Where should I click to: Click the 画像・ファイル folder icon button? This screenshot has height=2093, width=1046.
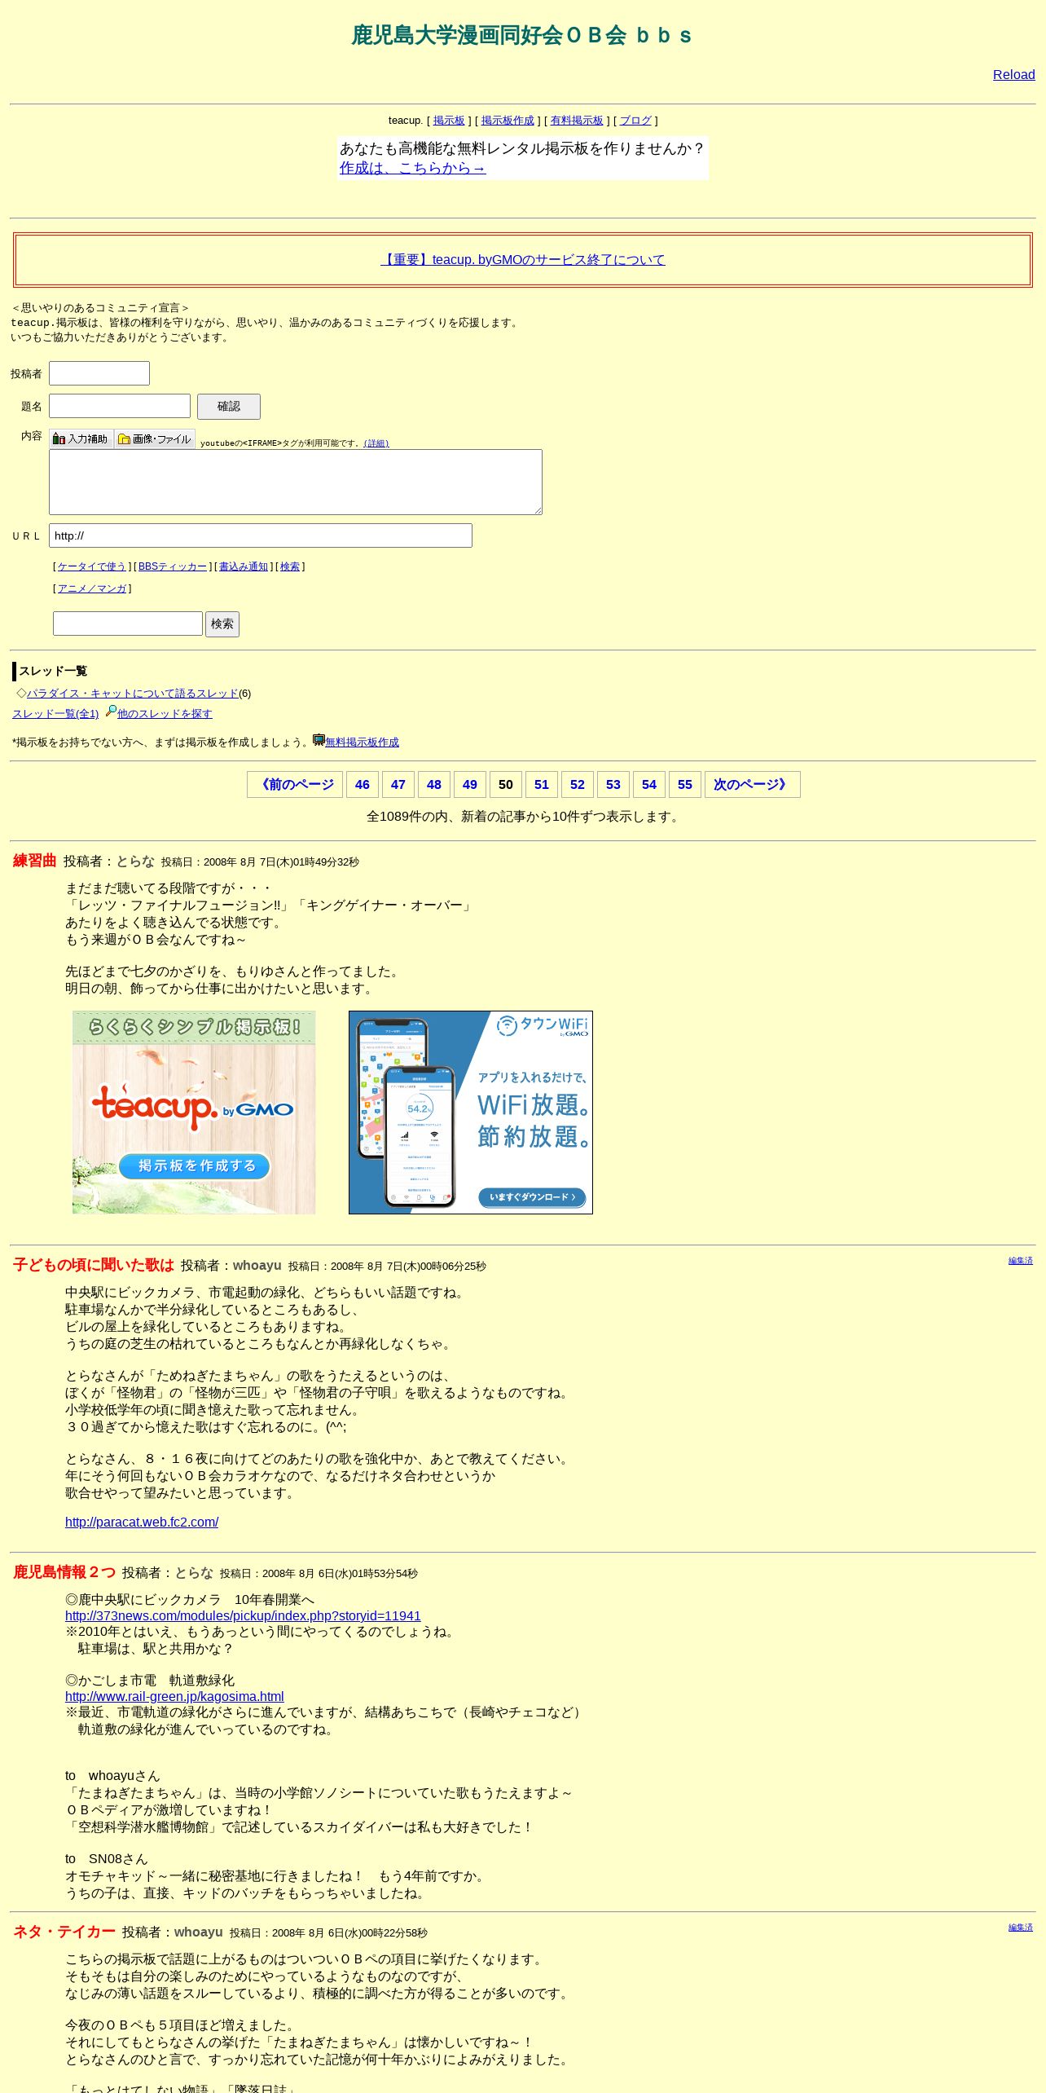coord(155,438)
